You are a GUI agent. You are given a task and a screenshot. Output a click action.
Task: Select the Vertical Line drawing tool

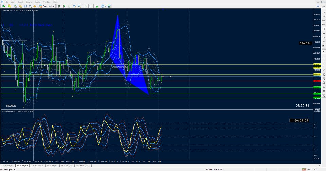[324, 62]
